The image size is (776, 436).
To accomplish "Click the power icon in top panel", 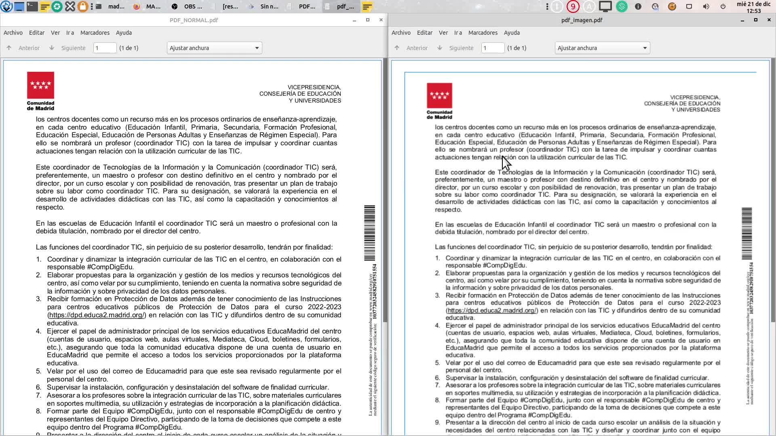I will [723, 6].
